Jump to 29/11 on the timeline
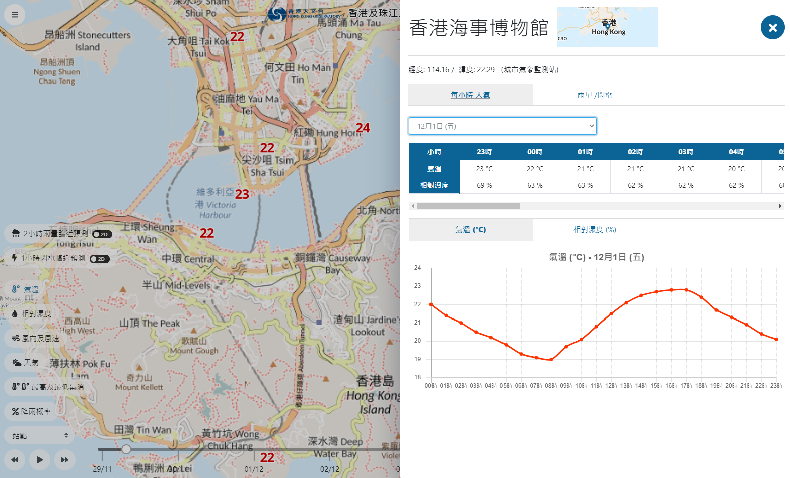 click(x=102, y=469)
